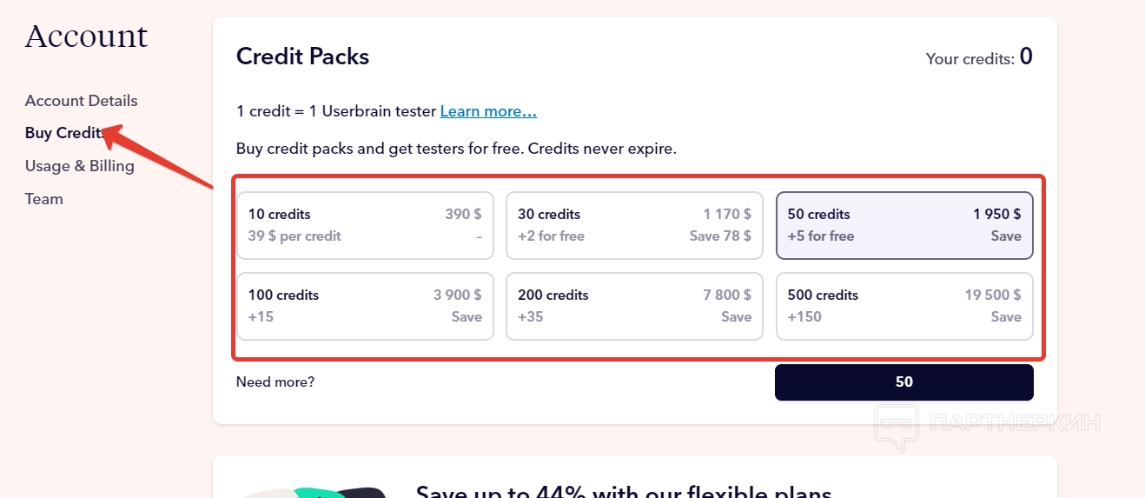This screenshot has height=498, width=1145.
Task: Click the Partnerkin watermark logo icon
Action: coord(897,426)
